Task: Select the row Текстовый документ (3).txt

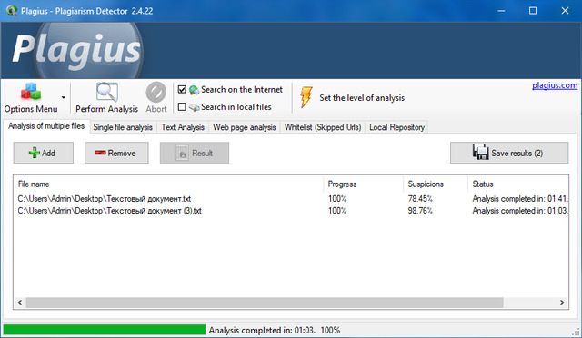Action: (x=291, y=211)
